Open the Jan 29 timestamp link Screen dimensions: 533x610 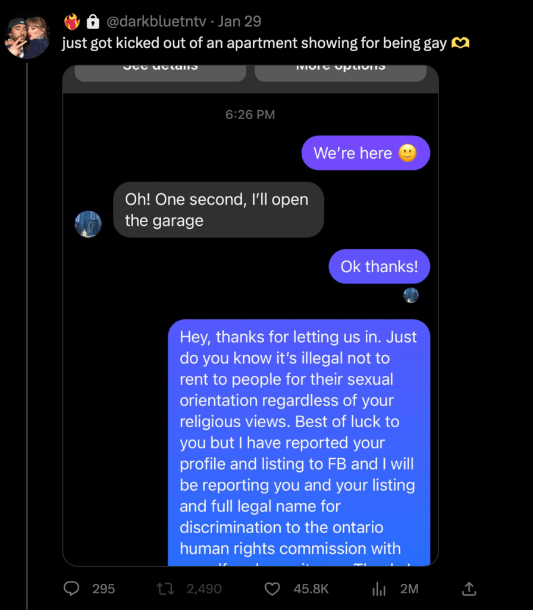tap(240, 22)
